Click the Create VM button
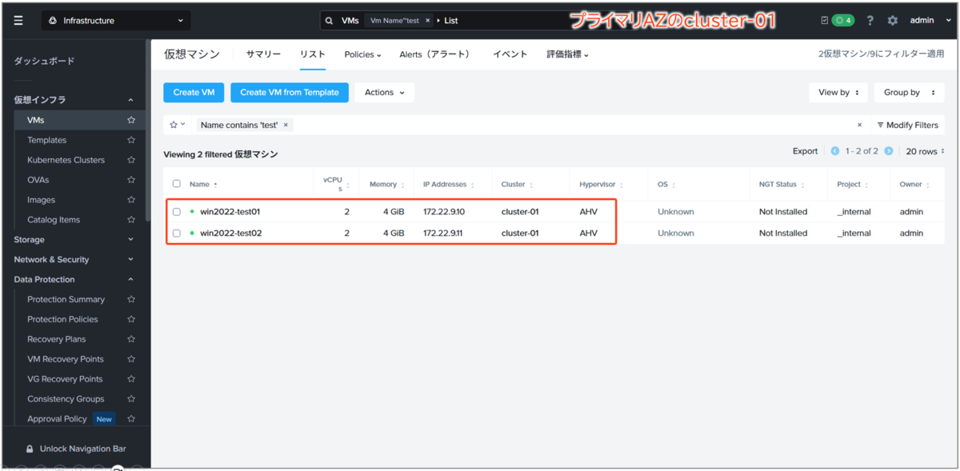The width and height of the screenshot is (960, 471). click(194, 93)
